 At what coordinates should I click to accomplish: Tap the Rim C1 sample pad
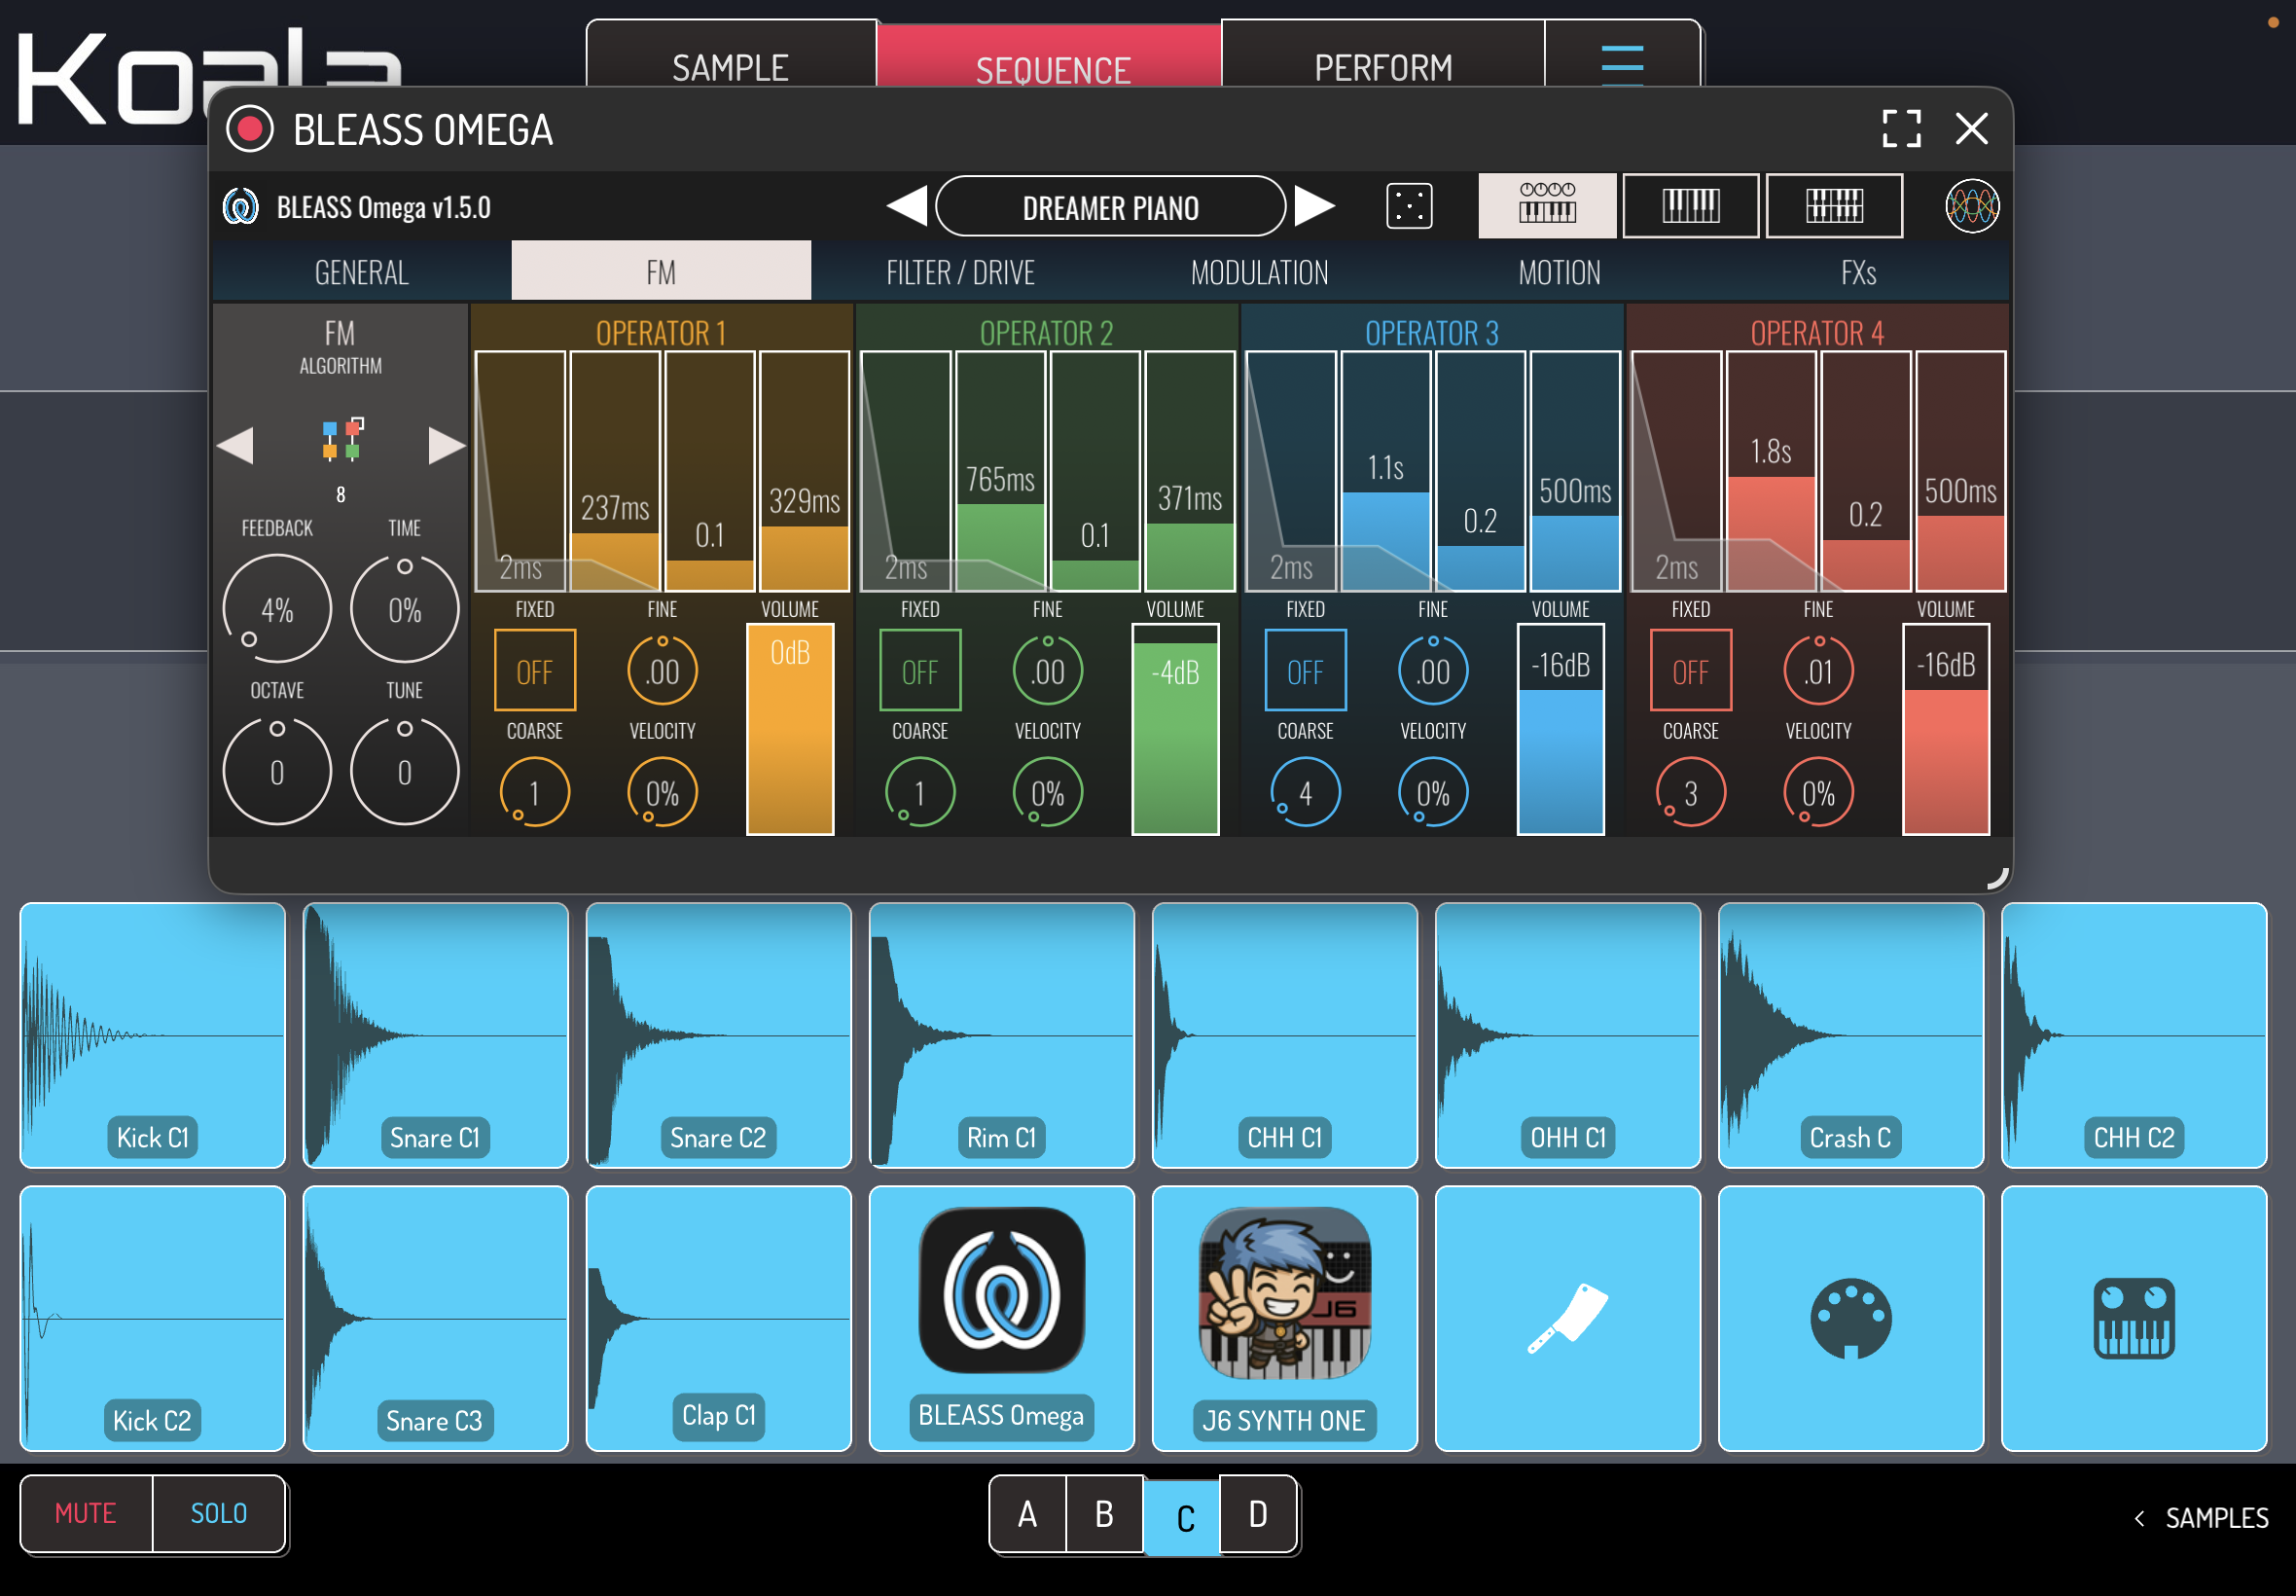(1001, 1035)
